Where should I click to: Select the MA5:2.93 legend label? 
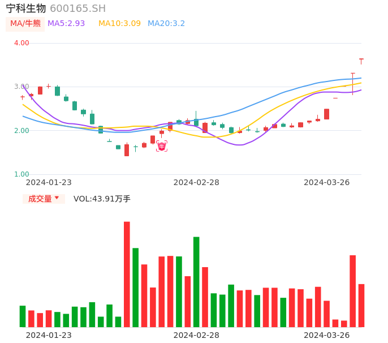point(66,24)
